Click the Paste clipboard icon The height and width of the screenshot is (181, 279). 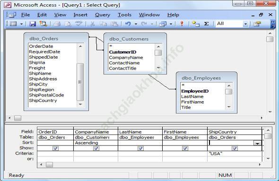(114, 24)
